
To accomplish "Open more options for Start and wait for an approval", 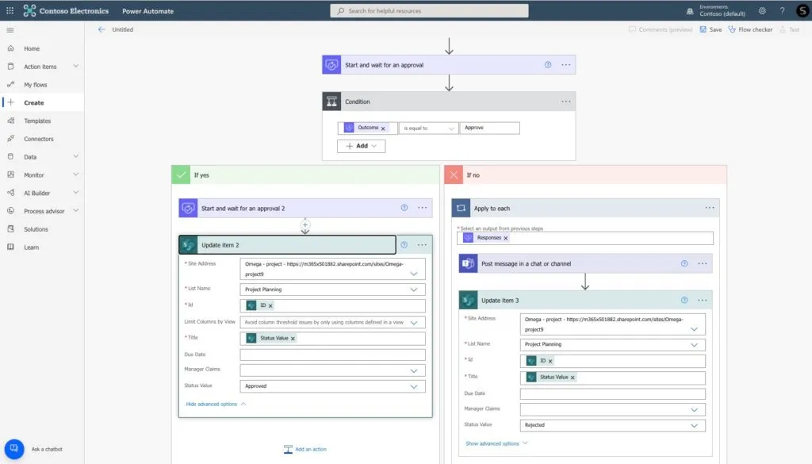I will point(565,65).
